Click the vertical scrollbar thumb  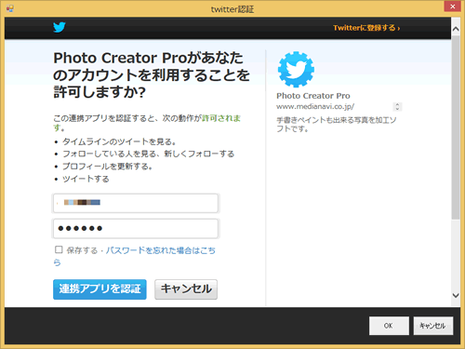click(x=456, y=128)
